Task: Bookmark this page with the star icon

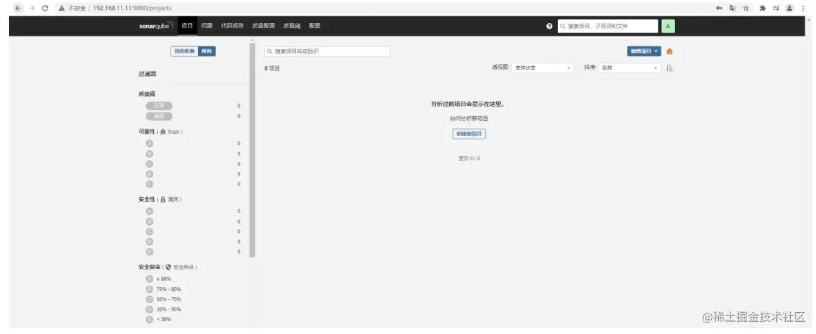Action: click(746, 8)
